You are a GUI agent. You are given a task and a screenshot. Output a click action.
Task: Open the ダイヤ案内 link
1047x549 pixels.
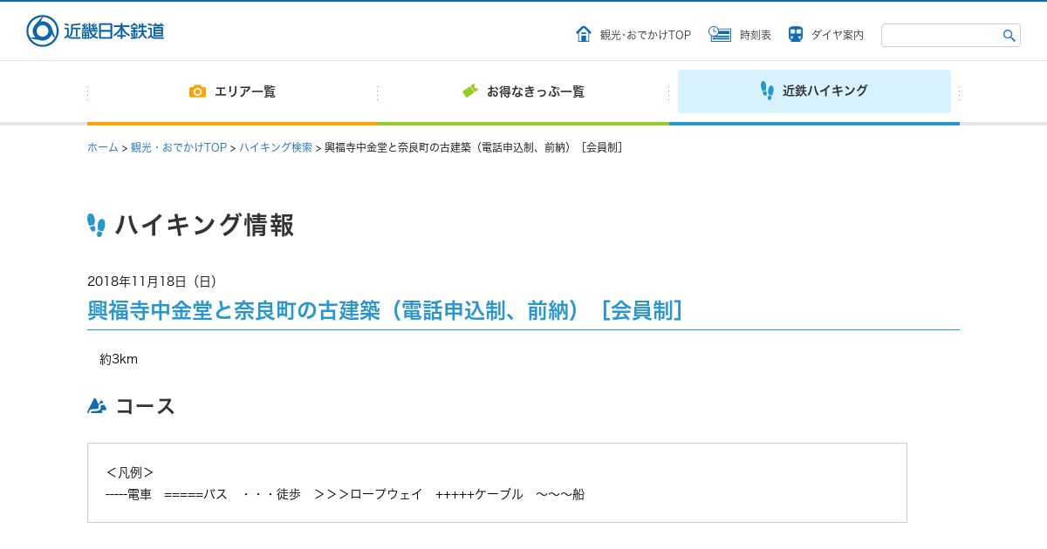(x=838, y=35)
